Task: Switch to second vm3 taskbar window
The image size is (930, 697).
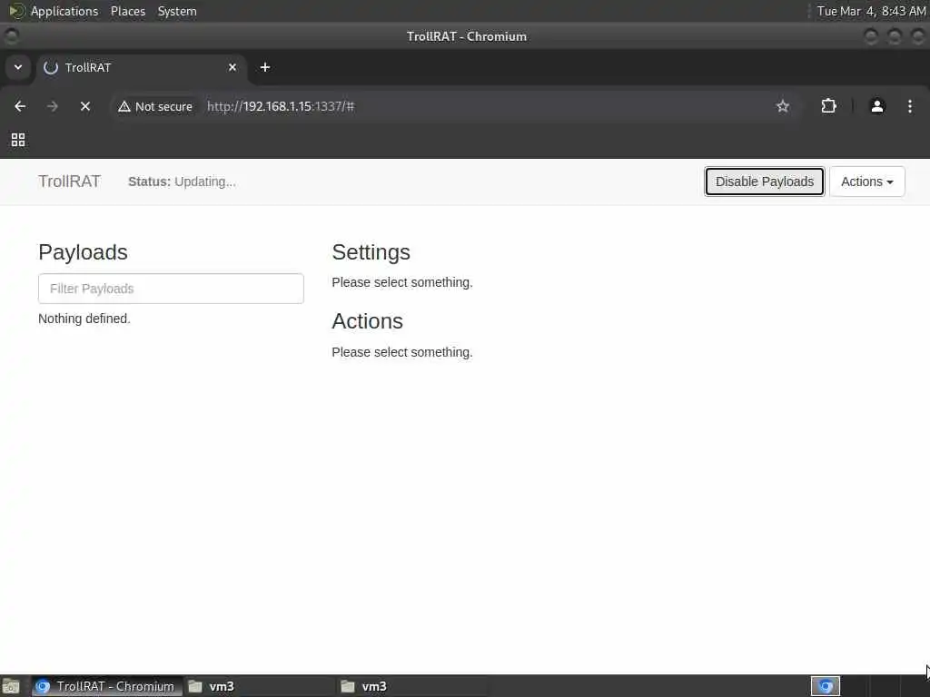Action: click(x=412, y=686)
